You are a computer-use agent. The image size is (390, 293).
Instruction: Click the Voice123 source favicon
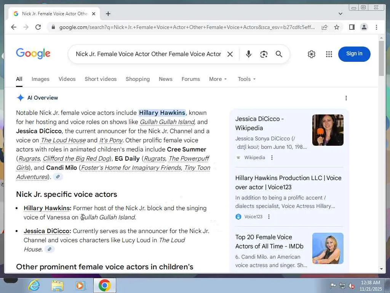[x=238, y=217]
